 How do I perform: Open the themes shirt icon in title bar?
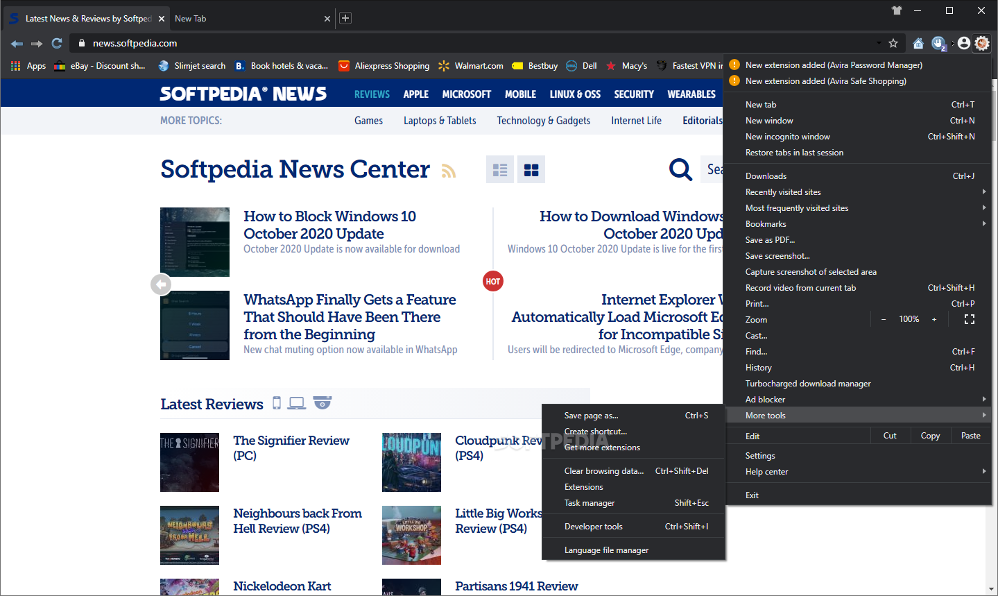897,10
